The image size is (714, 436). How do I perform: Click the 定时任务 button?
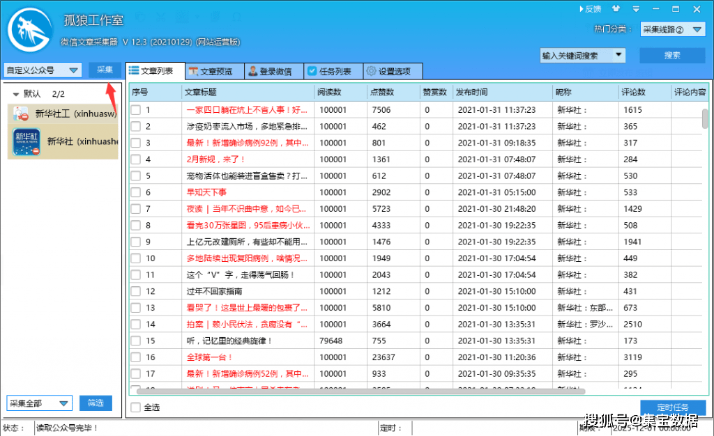pos(673,407)
